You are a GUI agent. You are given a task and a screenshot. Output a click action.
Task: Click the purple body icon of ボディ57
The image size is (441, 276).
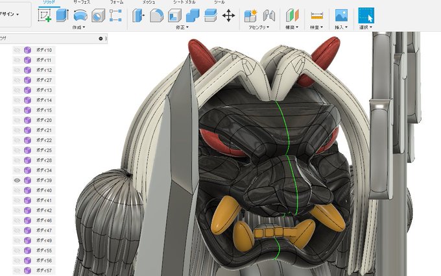[27, 270]
